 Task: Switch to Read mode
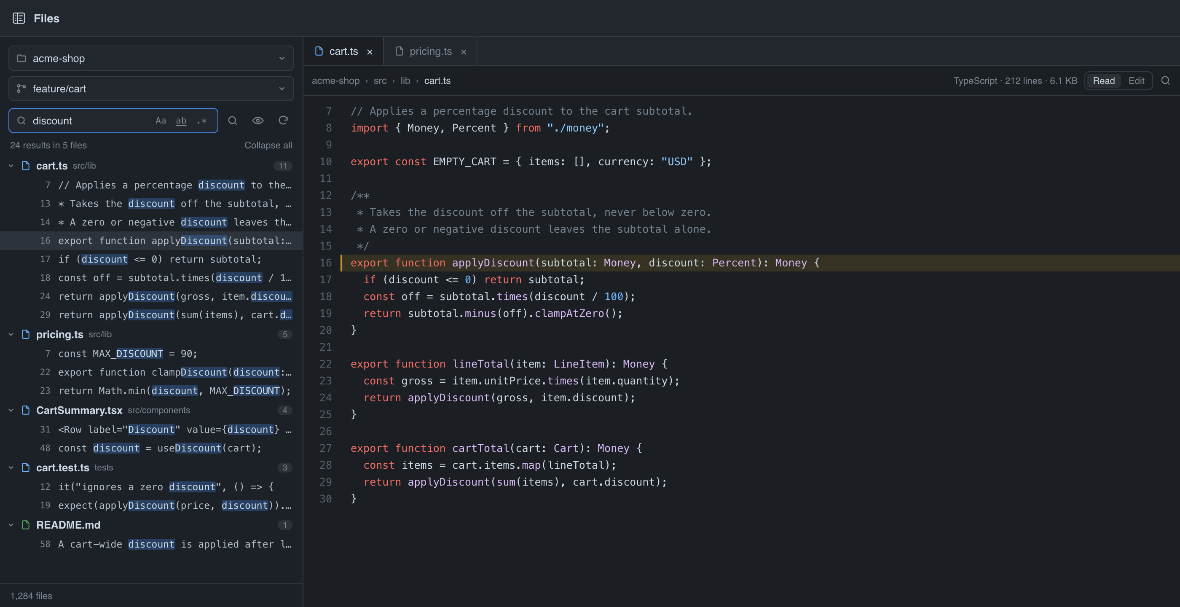pyautogui.click(x=1103, y=81)
